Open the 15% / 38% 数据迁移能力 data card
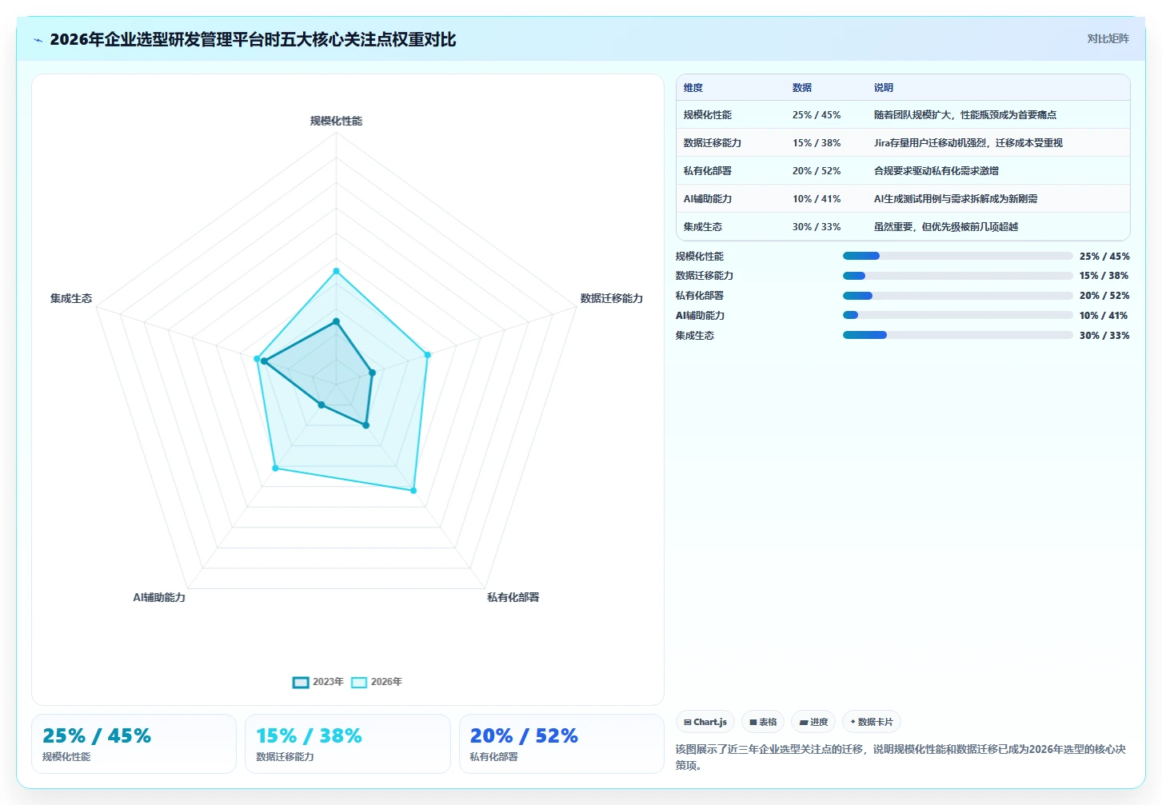1162x805 pixels. (348, 743)
